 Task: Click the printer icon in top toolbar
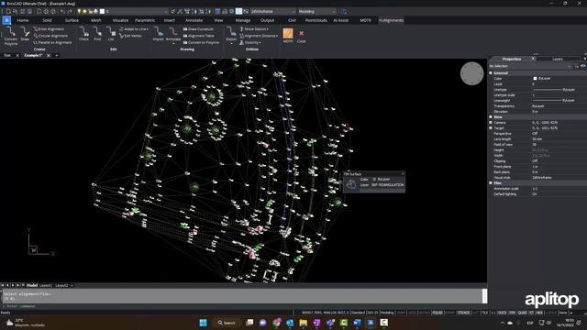pos(95,12)
